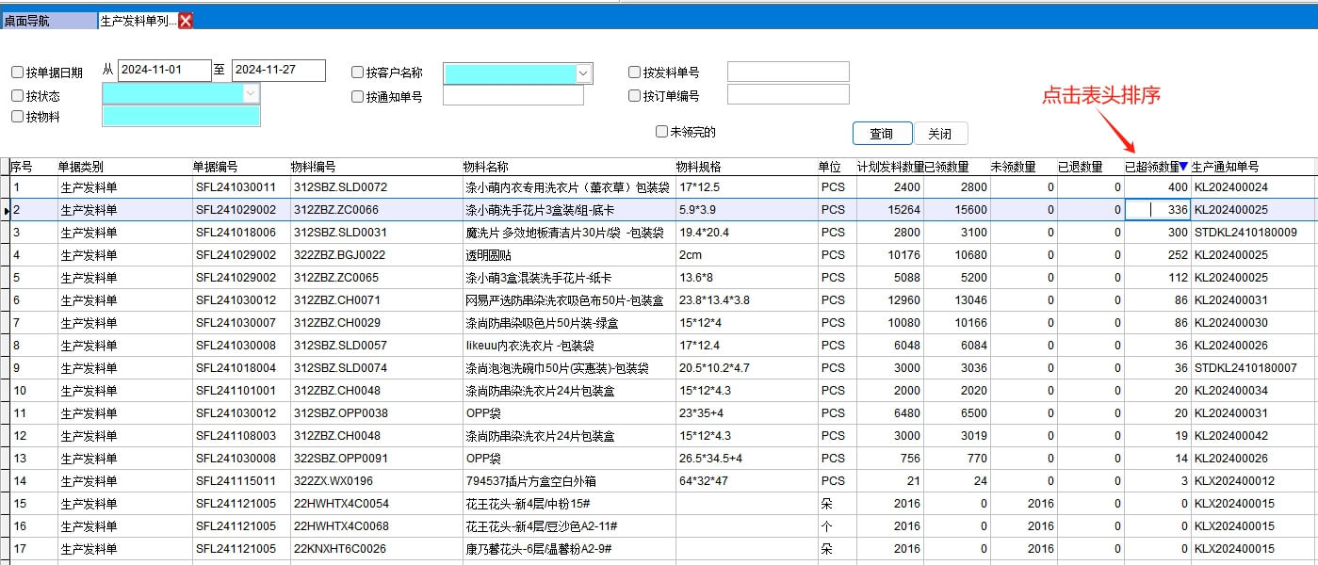Click the blue sort arrow in 已超领数量 header
The height and width of the screenshot is (565, 1318).
(1183, 167)
